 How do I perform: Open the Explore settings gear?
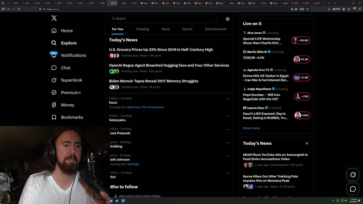pyautogui.click(x=227, y=19)
